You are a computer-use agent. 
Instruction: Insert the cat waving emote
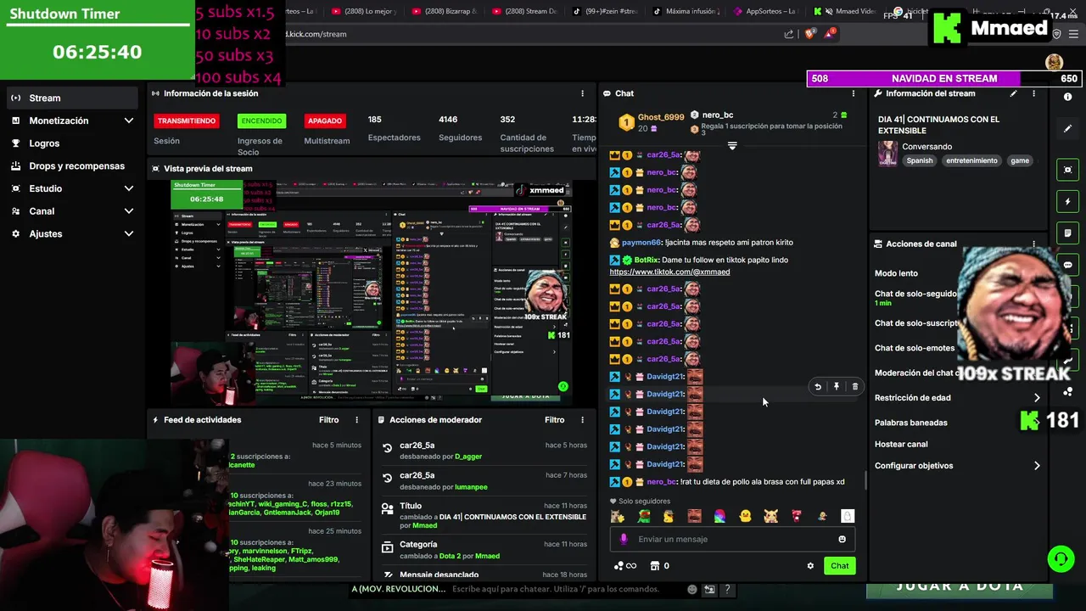pos(618,516)
